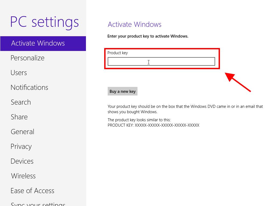
Task: Open Share settings
Action: [19, 117]
